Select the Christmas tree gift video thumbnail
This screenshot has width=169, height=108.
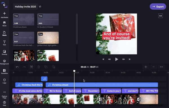(x=48, y=55)
